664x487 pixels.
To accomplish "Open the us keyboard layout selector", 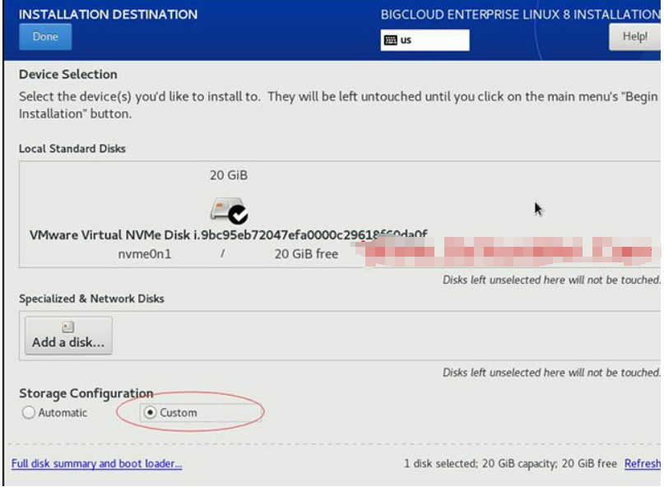I will [x=425, y=40].
